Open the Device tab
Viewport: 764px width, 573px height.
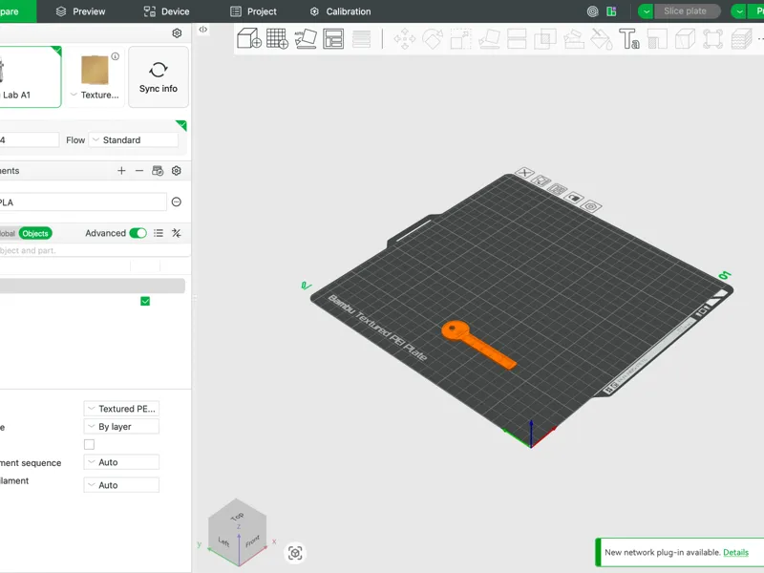point(166,11)
